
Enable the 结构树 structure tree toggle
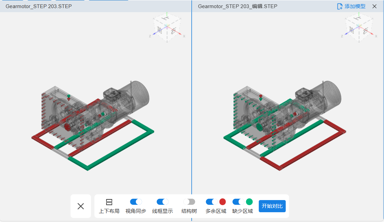tap(189, 202)
